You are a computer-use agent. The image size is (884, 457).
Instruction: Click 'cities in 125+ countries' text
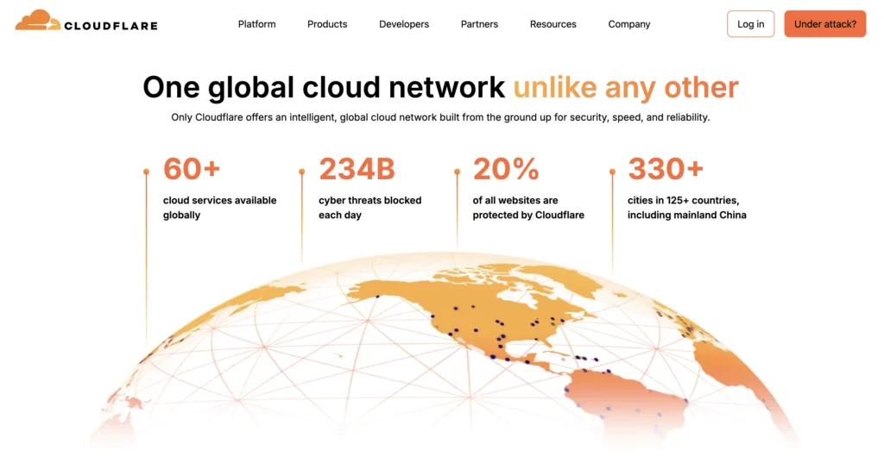click(x=686, y=208)
